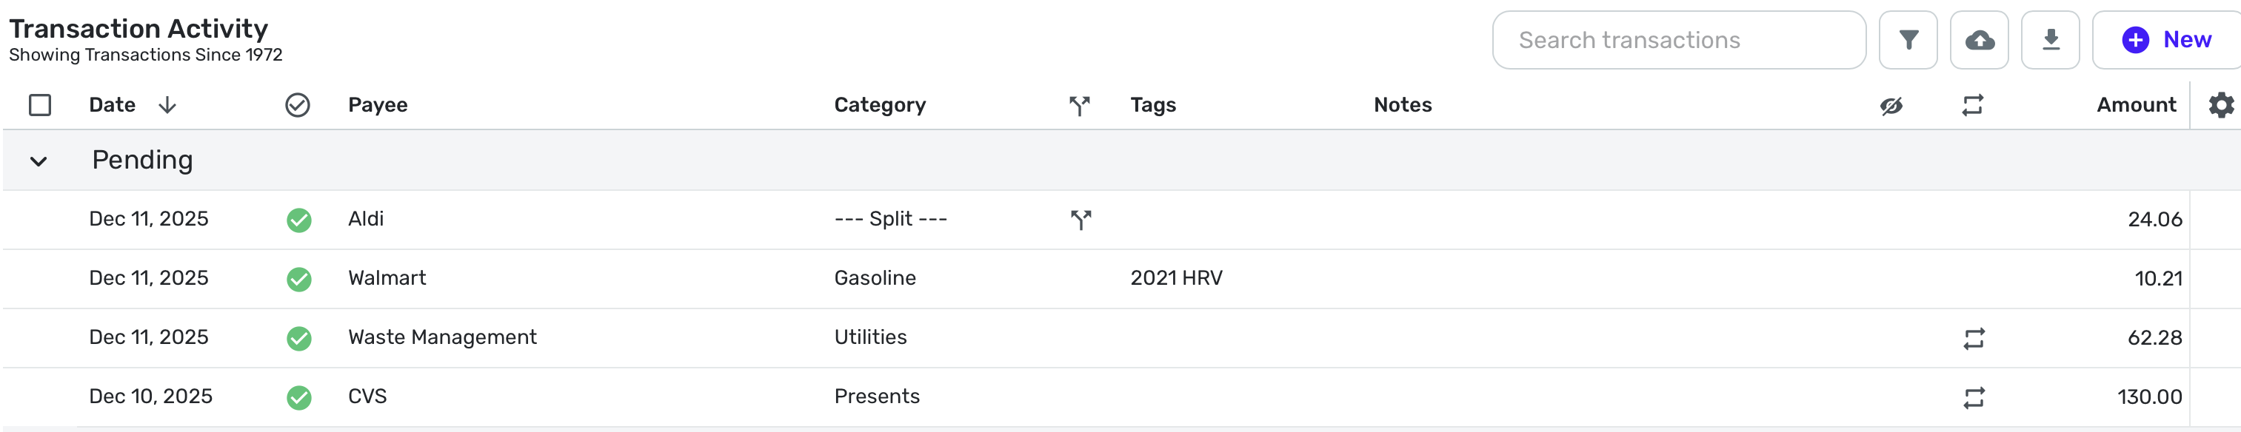
Task: Click the split icon on Aldi row
Action: coord(1081,220)
